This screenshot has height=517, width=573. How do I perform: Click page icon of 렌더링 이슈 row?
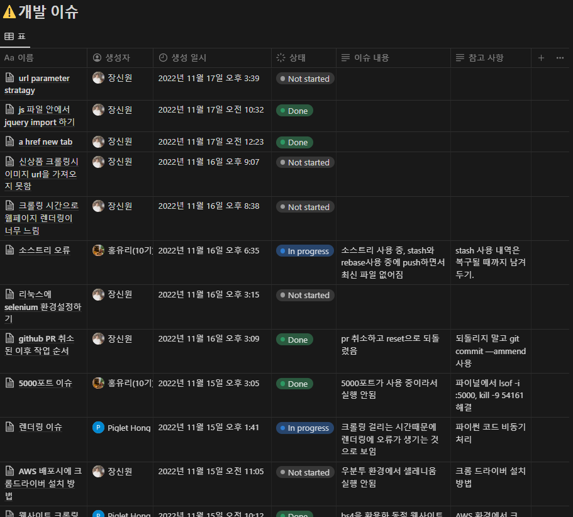[10, 427]
